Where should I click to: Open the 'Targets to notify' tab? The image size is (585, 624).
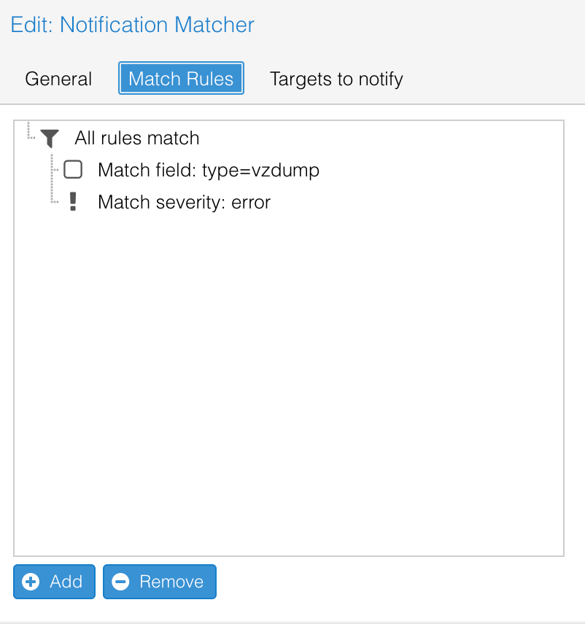tap(336, 79)
